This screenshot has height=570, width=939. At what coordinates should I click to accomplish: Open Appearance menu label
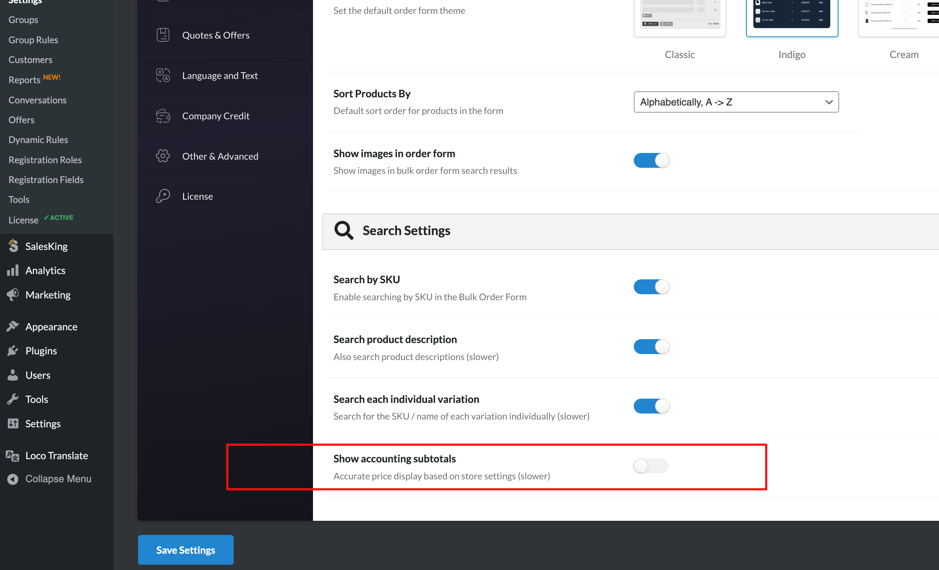pyautogui.click(x=51, y=326)
